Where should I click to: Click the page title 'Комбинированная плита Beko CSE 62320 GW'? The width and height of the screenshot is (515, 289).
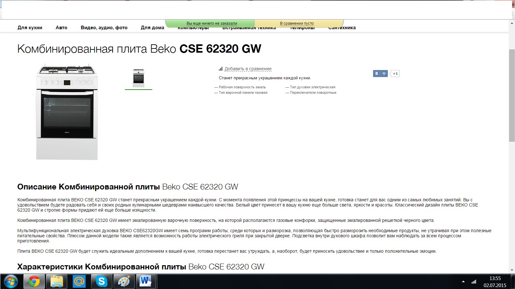pos(139,49)
